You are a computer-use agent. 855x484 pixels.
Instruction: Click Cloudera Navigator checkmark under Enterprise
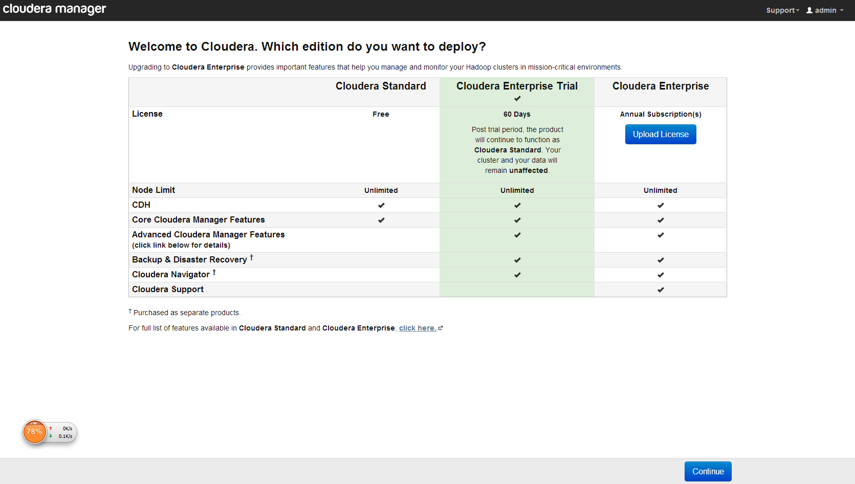[661, 275]
